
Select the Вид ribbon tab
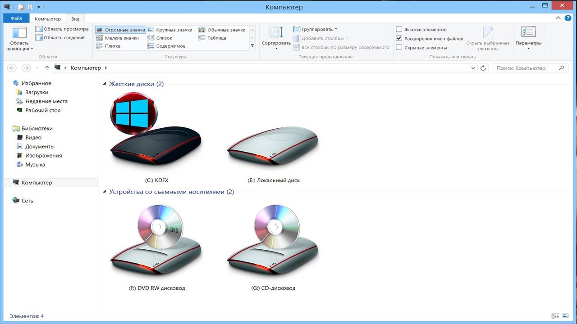(75, 19)
